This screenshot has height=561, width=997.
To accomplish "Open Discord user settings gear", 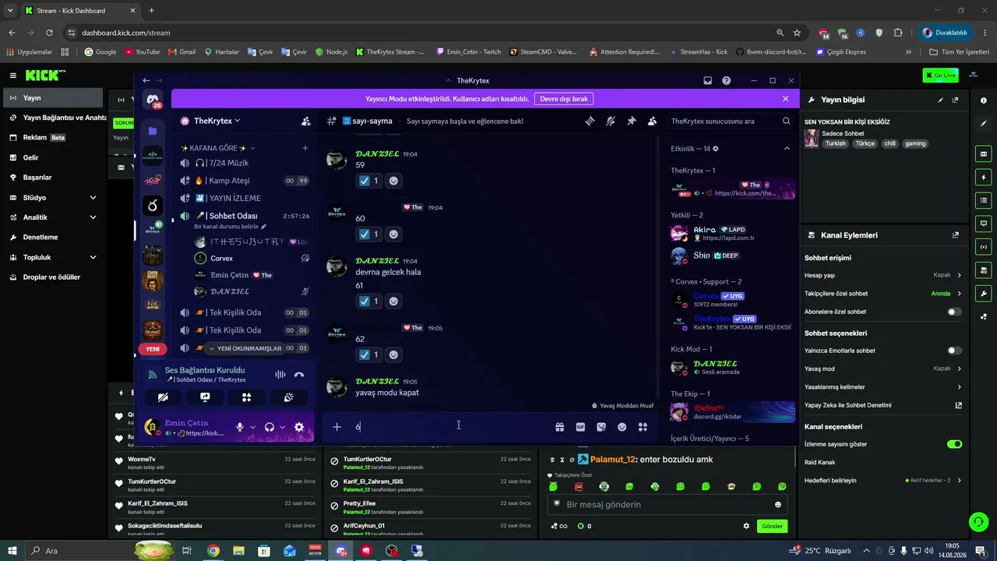I will 299,427.
